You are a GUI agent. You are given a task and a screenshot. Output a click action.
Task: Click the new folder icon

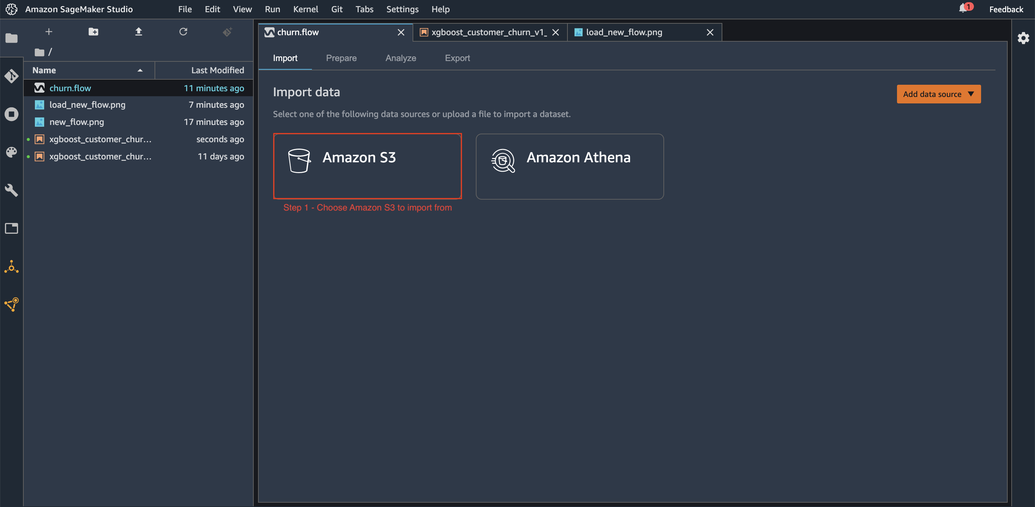click(x=93, y=31)
